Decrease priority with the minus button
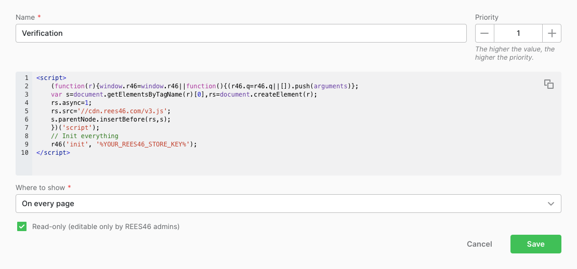This screenshot has width=577, height=269. 484,33
